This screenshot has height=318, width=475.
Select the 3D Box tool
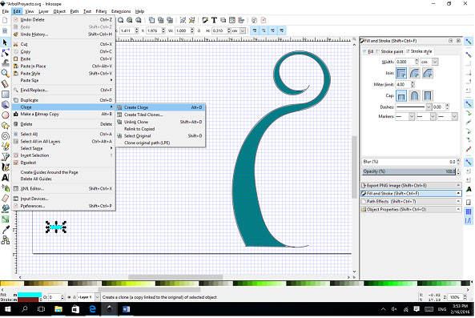[5, 104]
